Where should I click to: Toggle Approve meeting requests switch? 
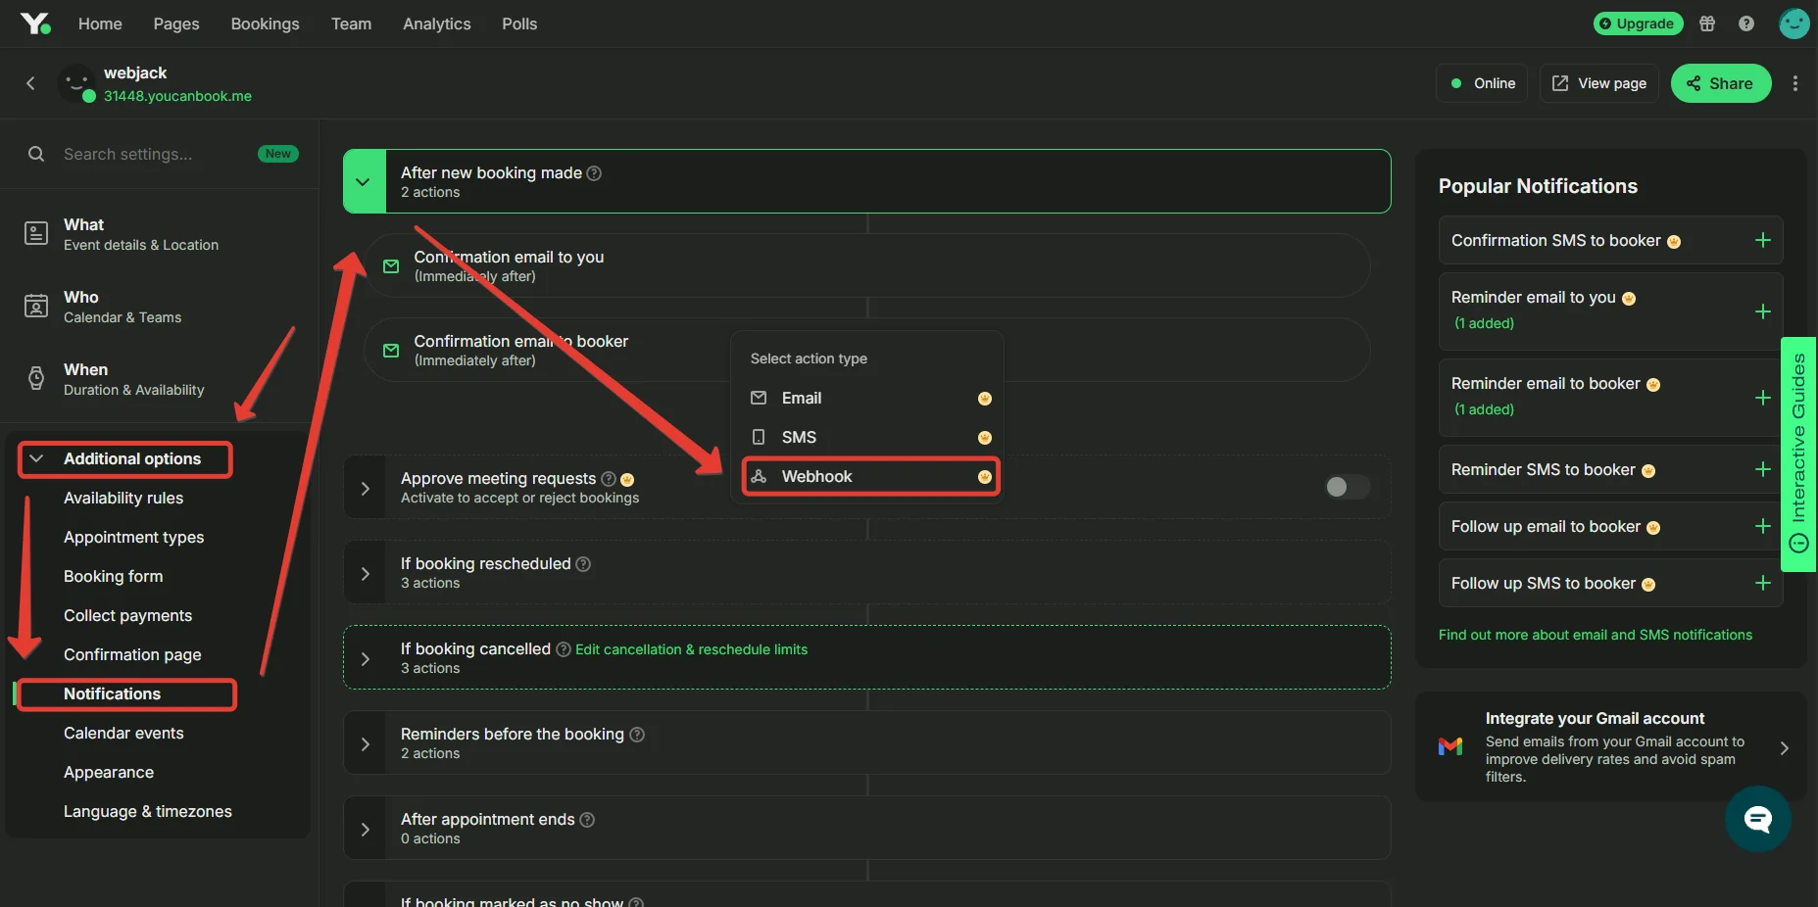point(1347,487)
